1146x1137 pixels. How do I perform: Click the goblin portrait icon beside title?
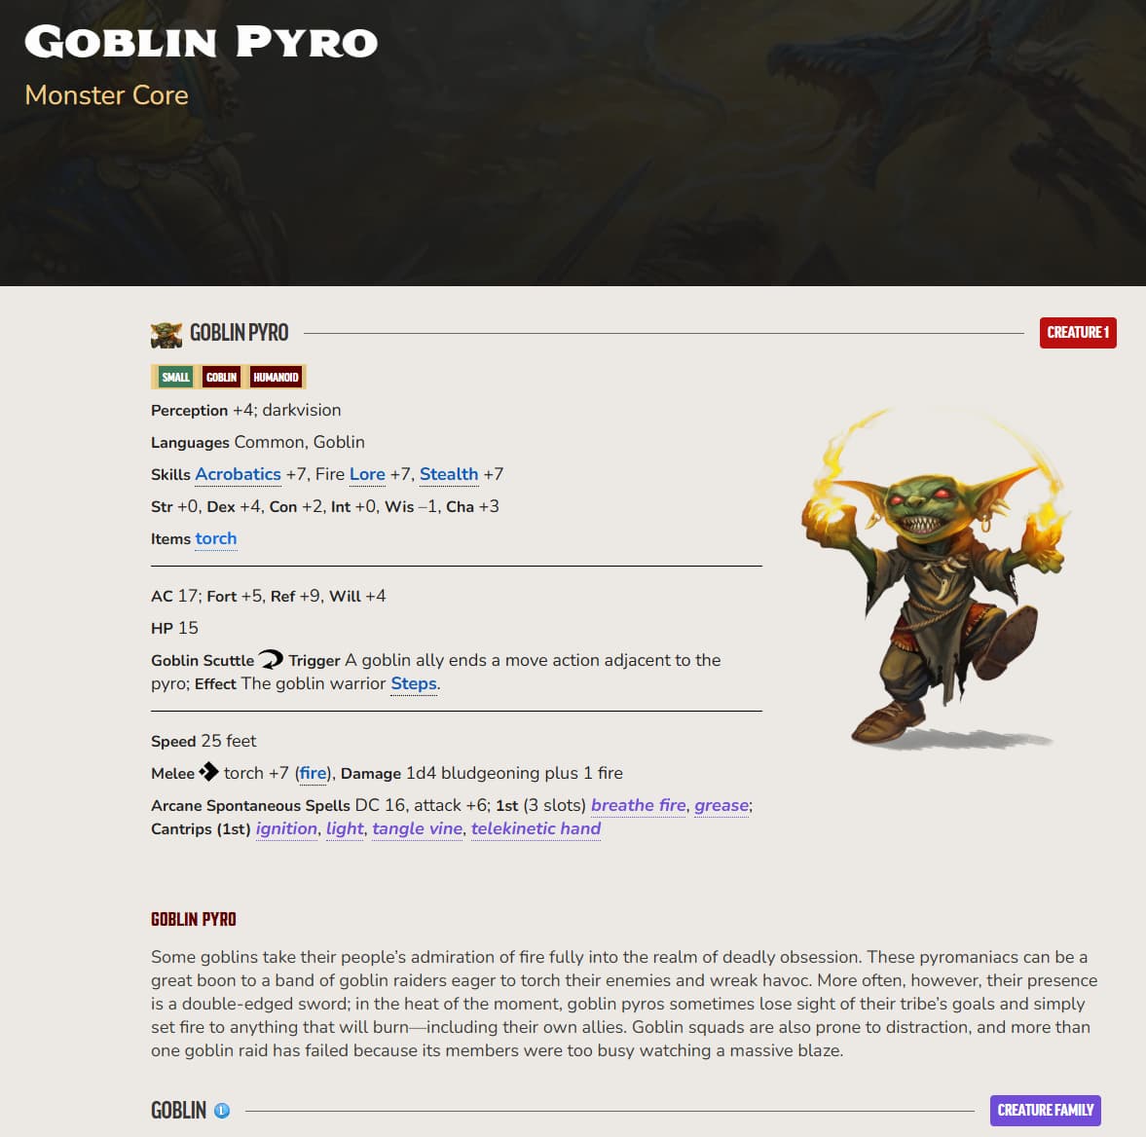(166, 334)
